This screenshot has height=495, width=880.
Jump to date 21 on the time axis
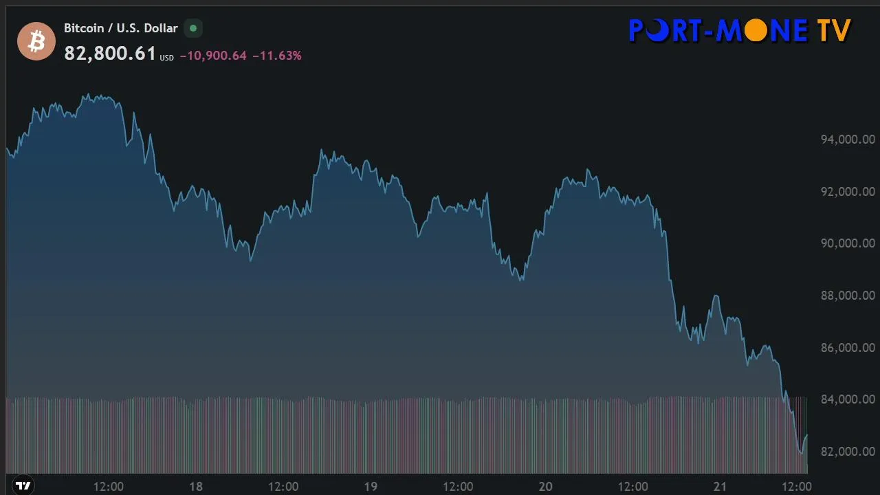(x=720, y=487)
